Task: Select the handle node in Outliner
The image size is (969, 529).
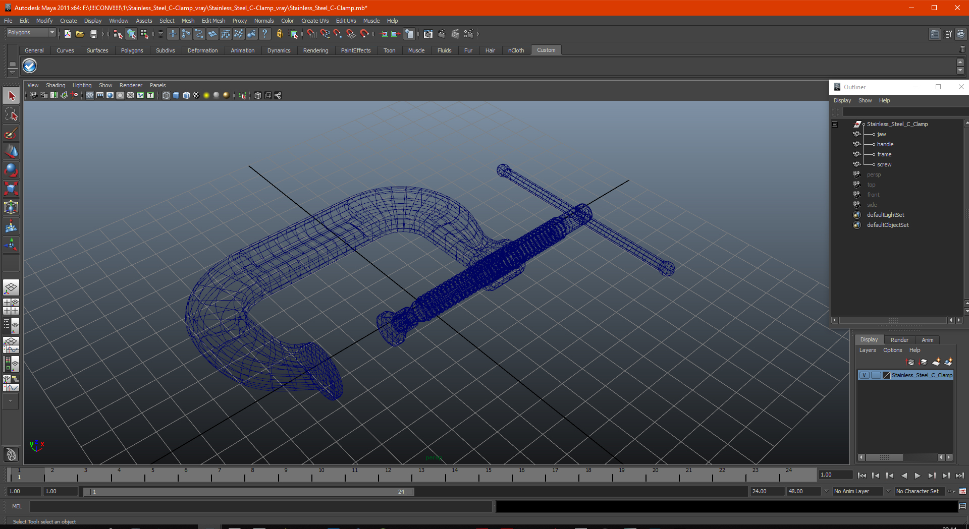Action: (885, 144)
